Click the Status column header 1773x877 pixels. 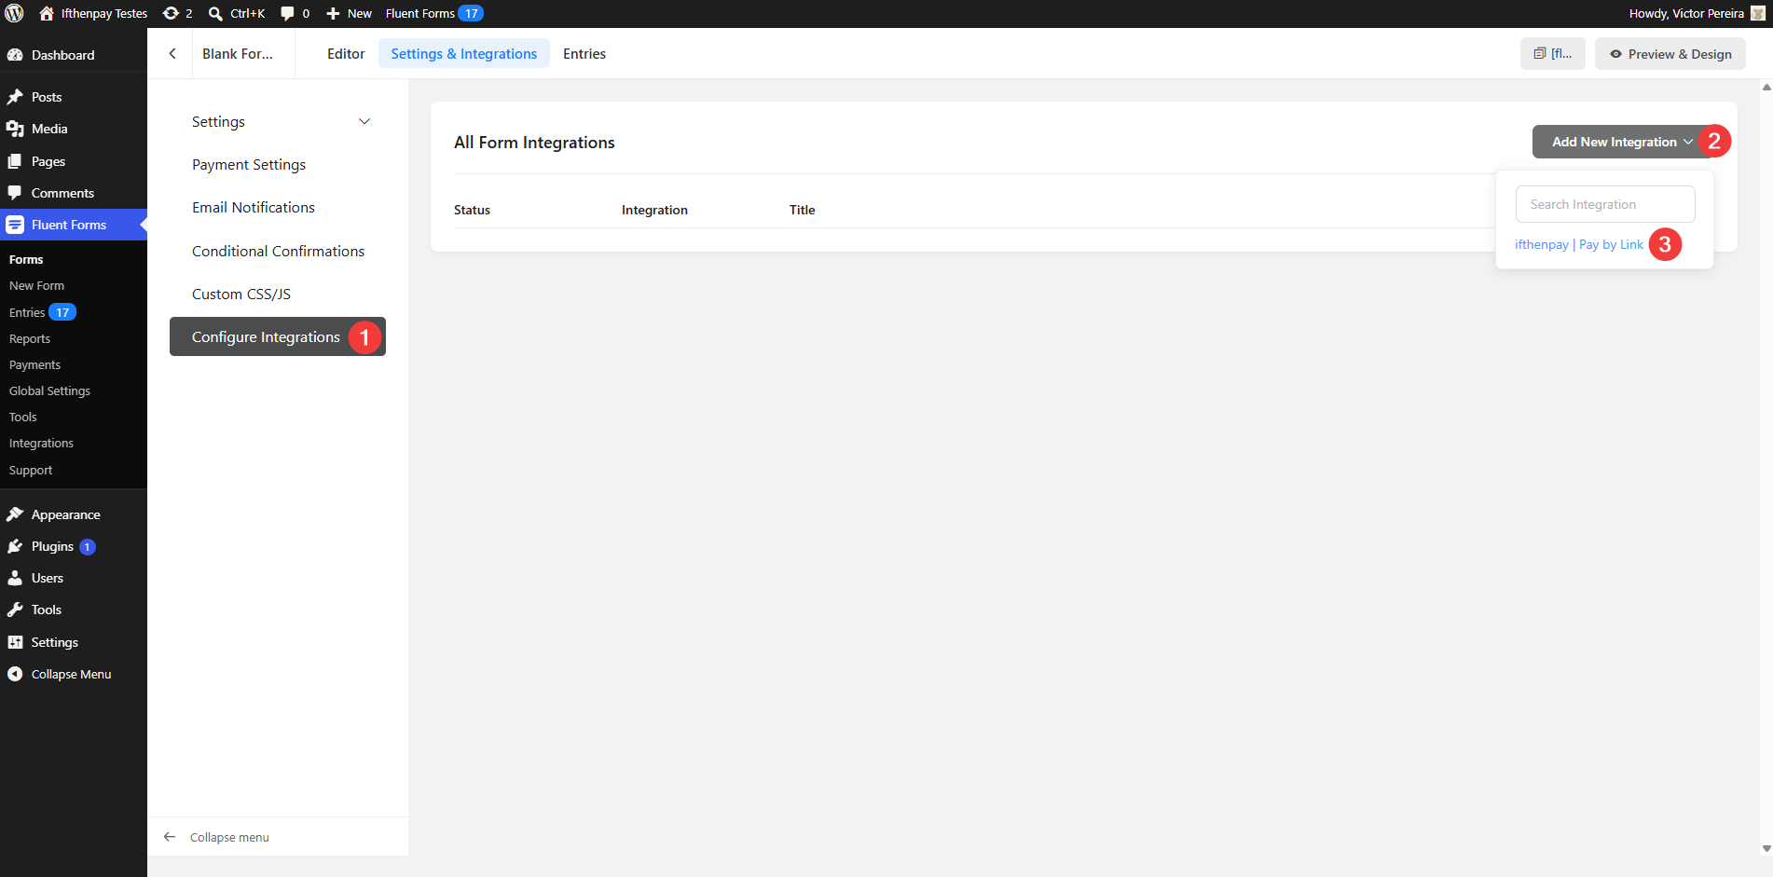click(x=472, y=210)
